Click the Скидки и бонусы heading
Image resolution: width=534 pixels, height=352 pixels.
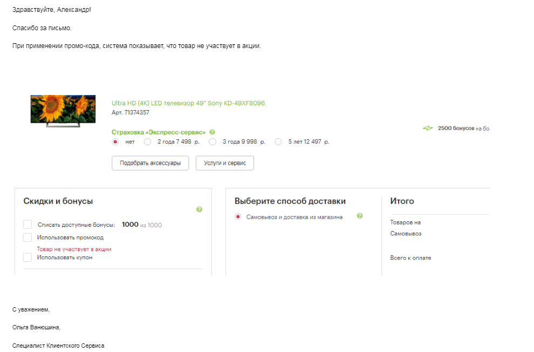pos(58,201)
